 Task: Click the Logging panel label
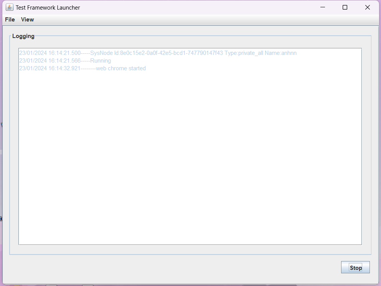point(23,36)
